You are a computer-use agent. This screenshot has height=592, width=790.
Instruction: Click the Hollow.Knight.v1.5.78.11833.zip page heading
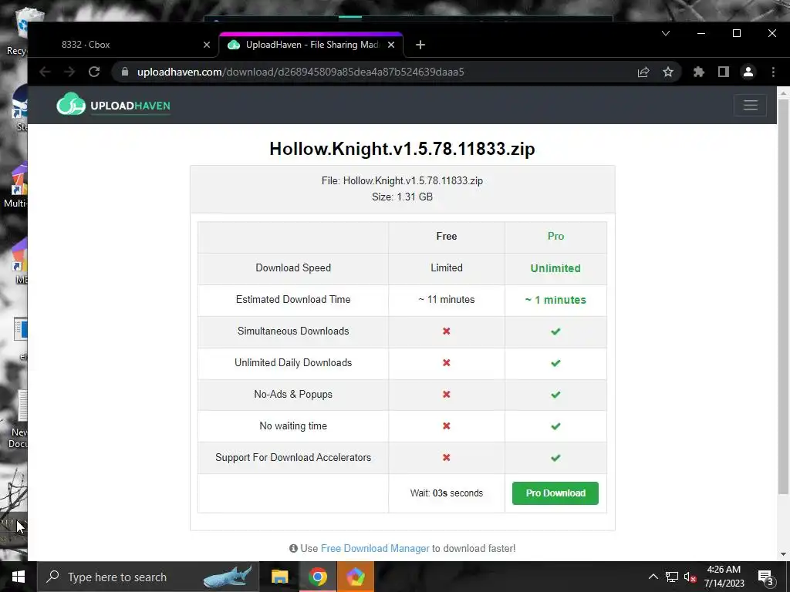[x=402, y=149]
